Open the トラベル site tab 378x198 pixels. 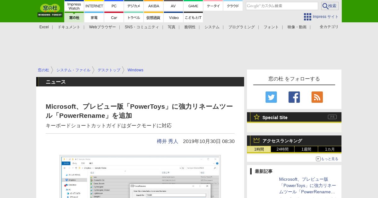[x=134, y=17]
